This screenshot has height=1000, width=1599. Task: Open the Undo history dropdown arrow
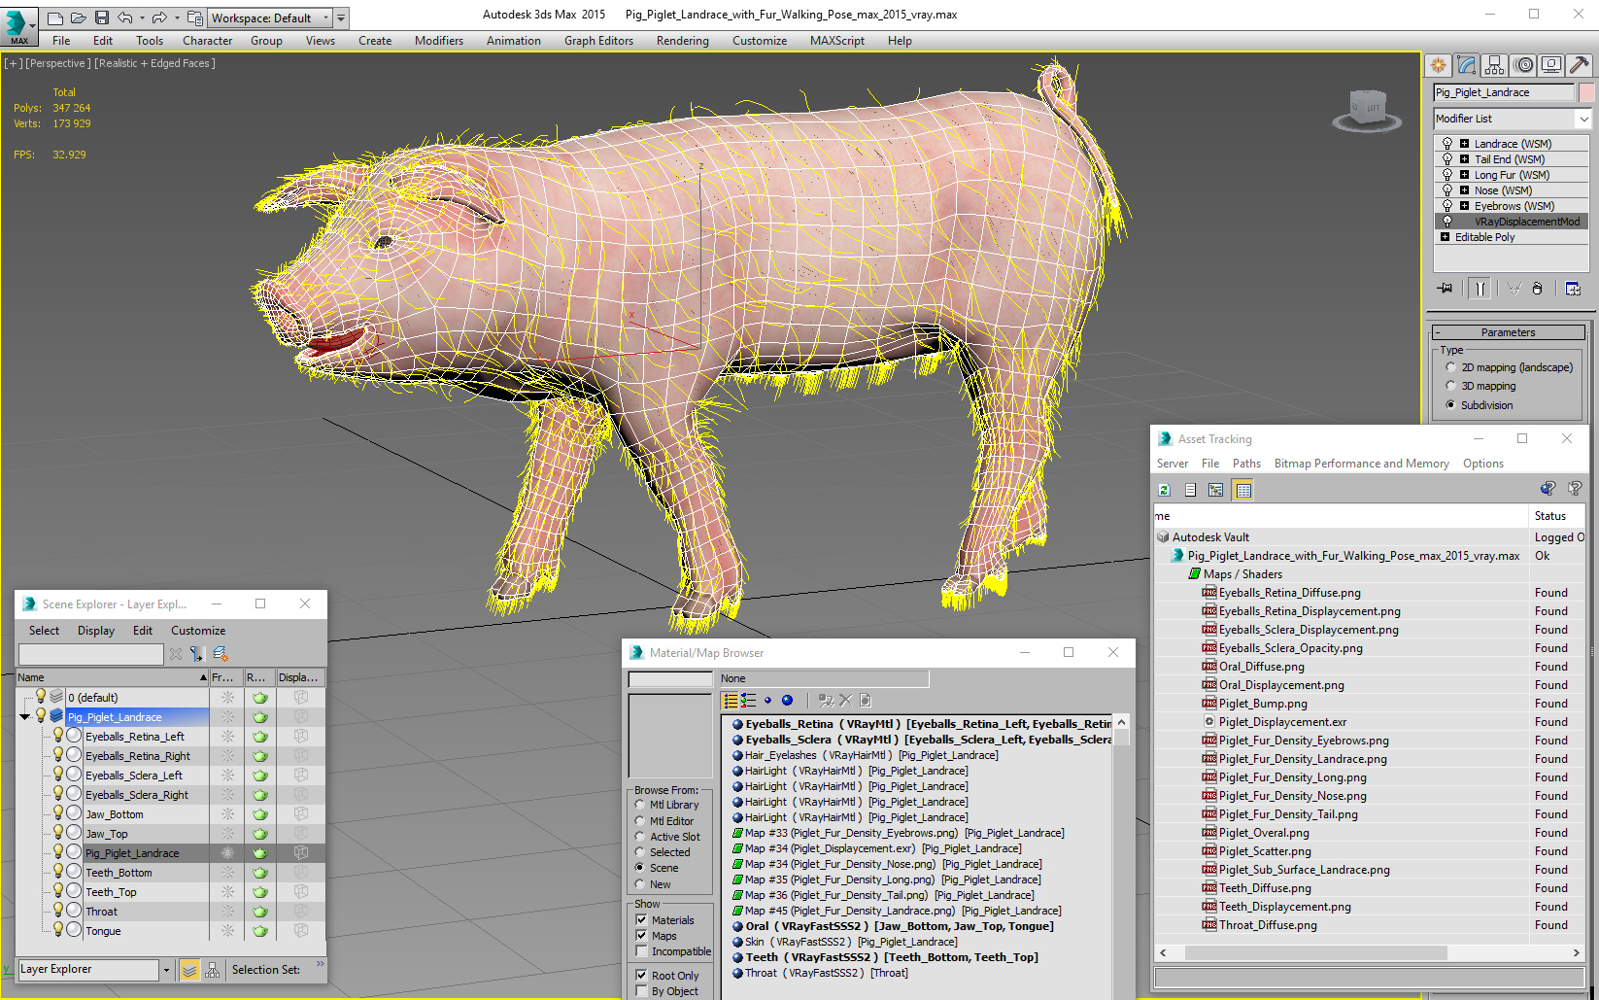click(142, 17)
